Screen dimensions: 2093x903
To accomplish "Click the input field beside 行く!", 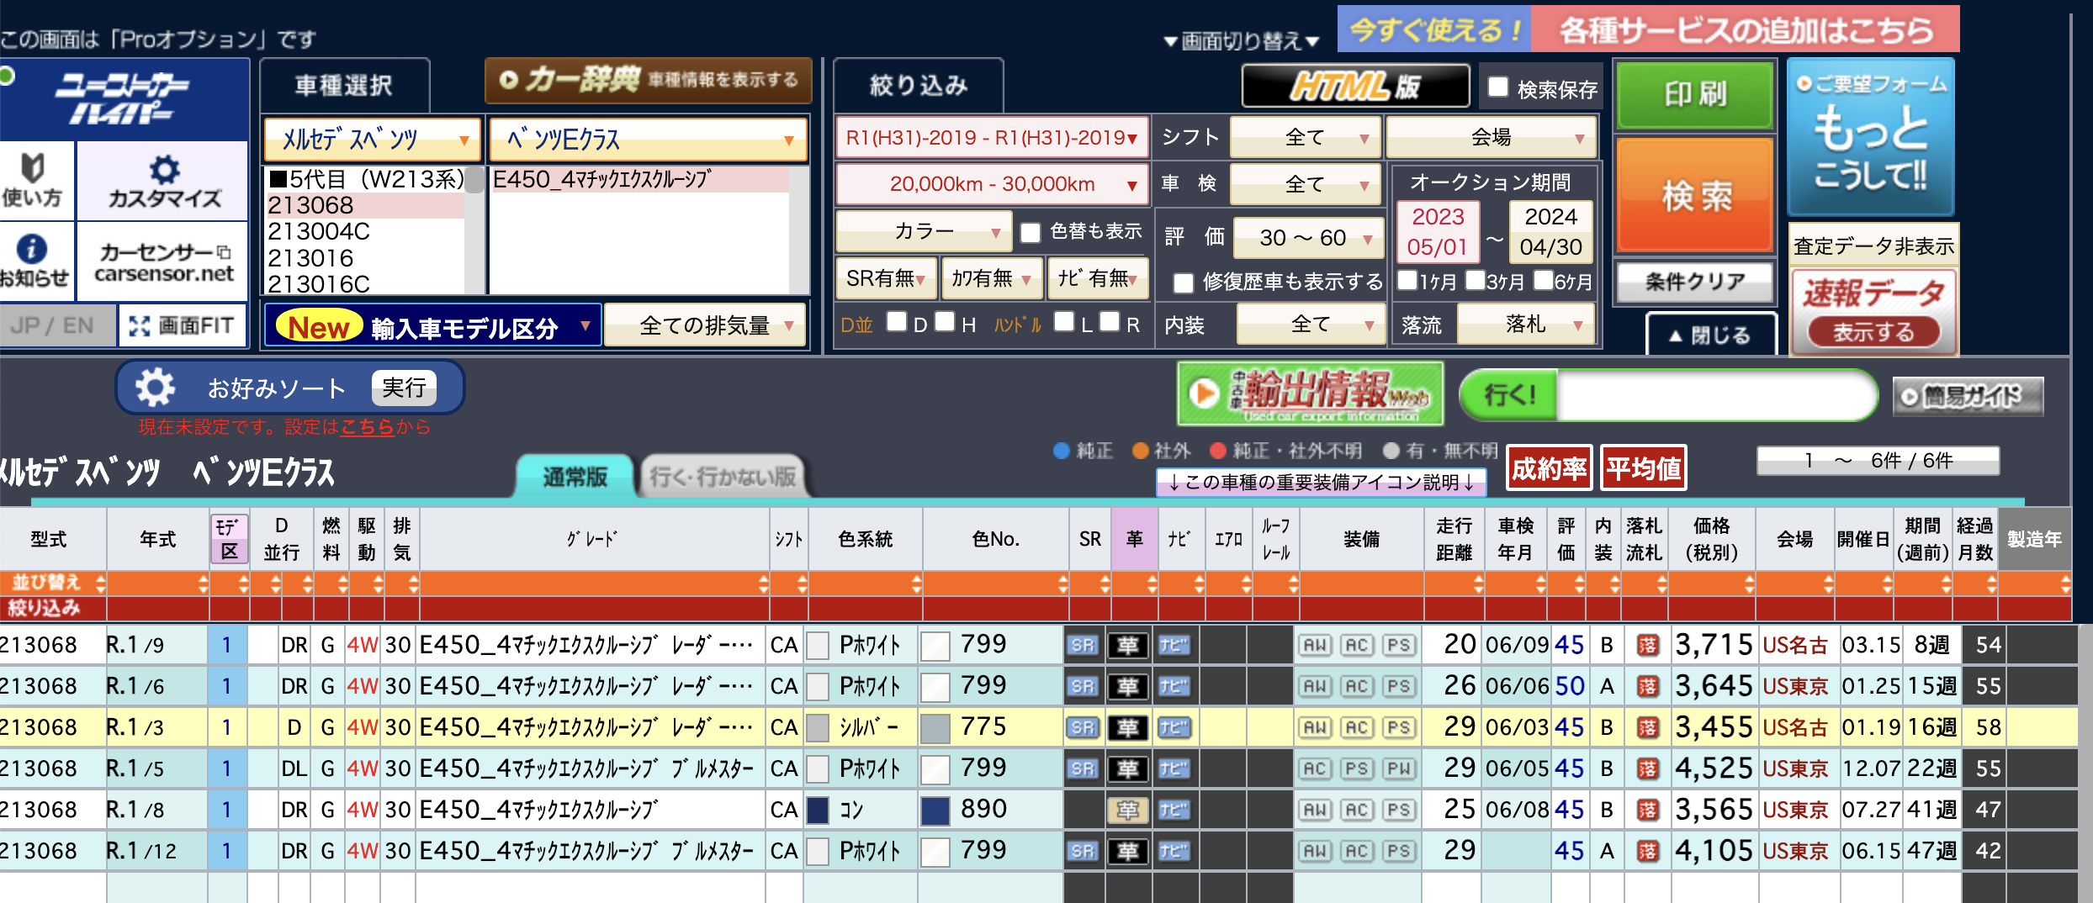I will (1714, 394).
